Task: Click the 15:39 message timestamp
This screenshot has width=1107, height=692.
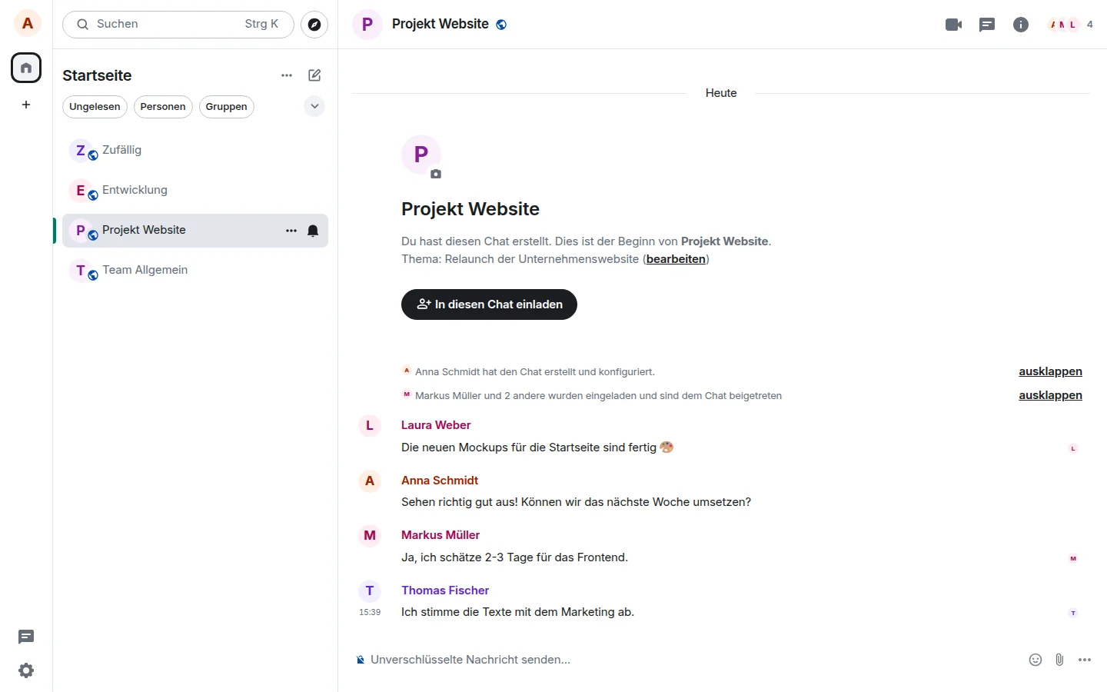Action: click(x=370, y=613)
